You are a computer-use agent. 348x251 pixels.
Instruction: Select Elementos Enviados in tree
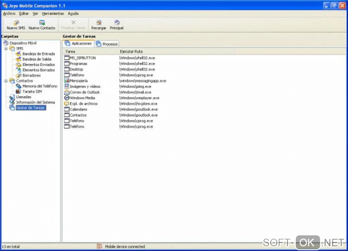click(39, 65)
